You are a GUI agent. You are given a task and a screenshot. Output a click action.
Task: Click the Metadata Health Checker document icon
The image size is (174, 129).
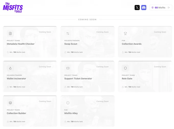[10, 34]
